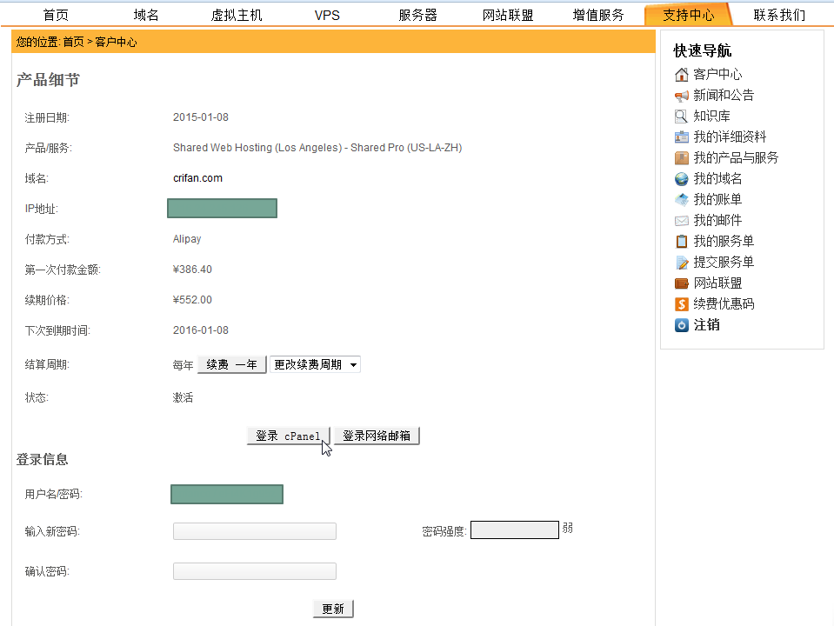This screenshot has height=626, width=834.
Task: Click the status value 激活
Action: coord(183,398)
